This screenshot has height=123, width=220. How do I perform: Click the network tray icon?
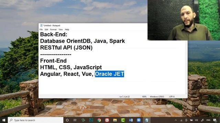[x=181, y=120]
